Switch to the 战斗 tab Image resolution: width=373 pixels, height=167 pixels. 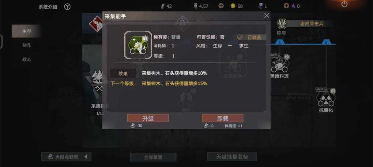tap(27, 60)
